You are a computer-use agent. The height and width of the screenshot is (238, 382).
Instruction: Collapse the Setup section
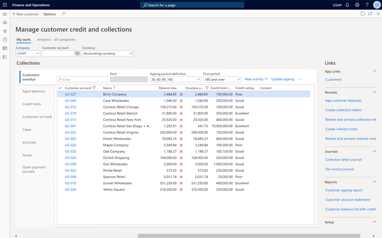point(374,222)
